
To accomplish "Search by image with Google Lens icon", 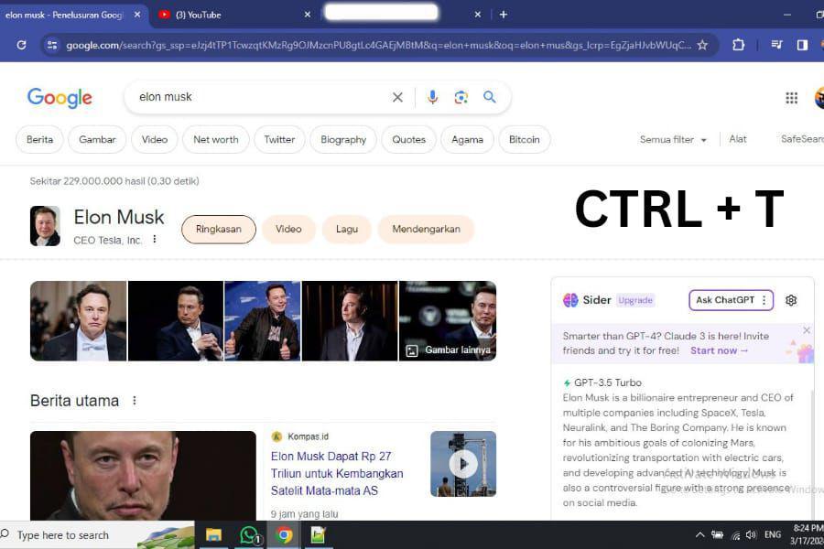I will 461,97.
